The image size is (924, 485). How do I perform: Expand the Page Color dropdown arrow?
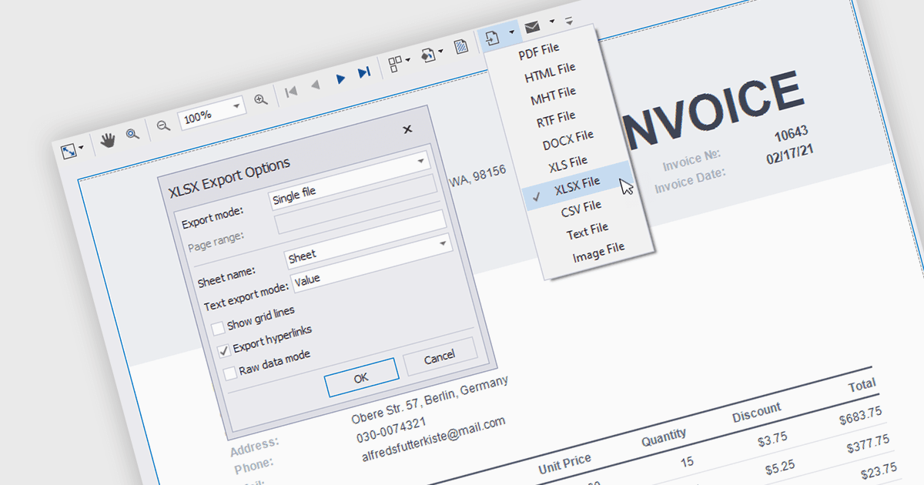tap(440, 52)
